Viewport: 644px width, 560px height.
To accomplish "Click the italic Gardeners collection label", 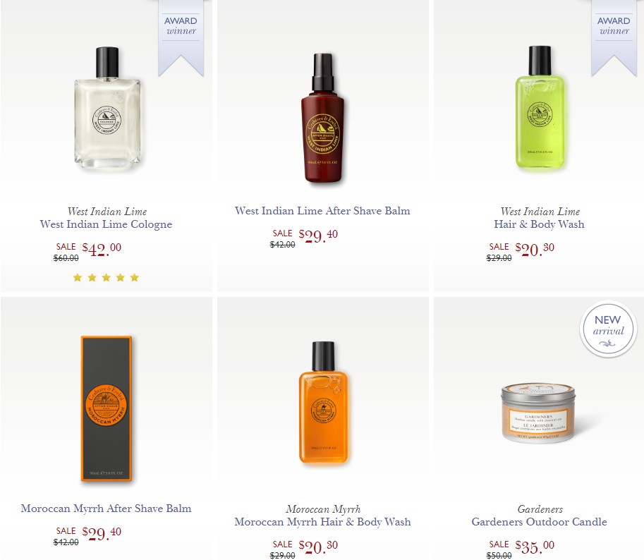I will pos(540,509).
